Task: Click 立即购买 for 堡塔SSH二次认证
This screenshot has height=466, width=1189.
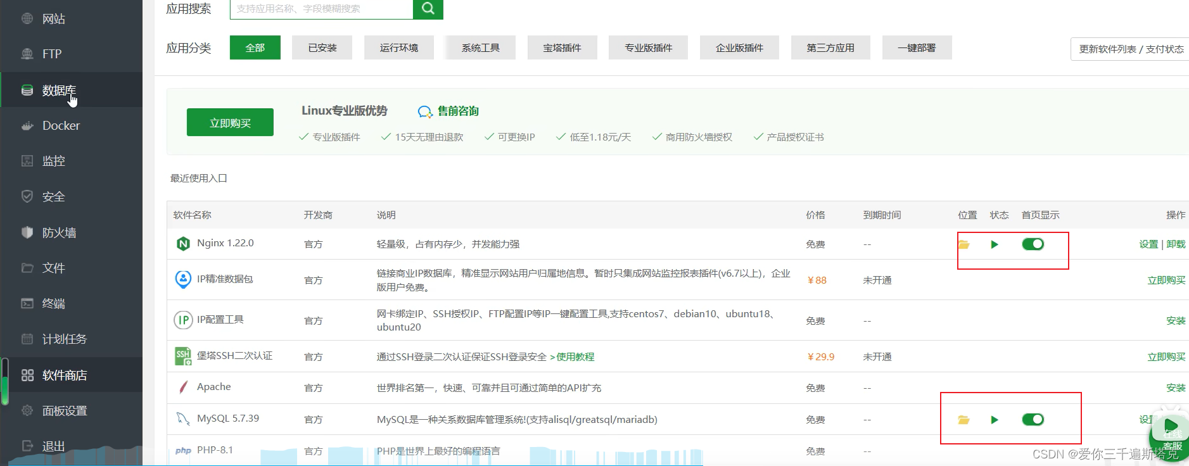Action: point(1166,357)
